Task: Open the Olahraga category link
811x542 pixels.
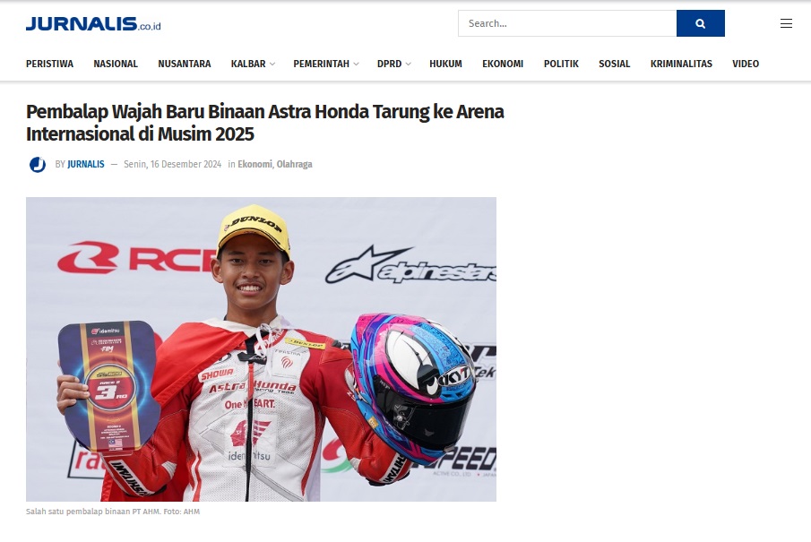Action: point(294,164)
